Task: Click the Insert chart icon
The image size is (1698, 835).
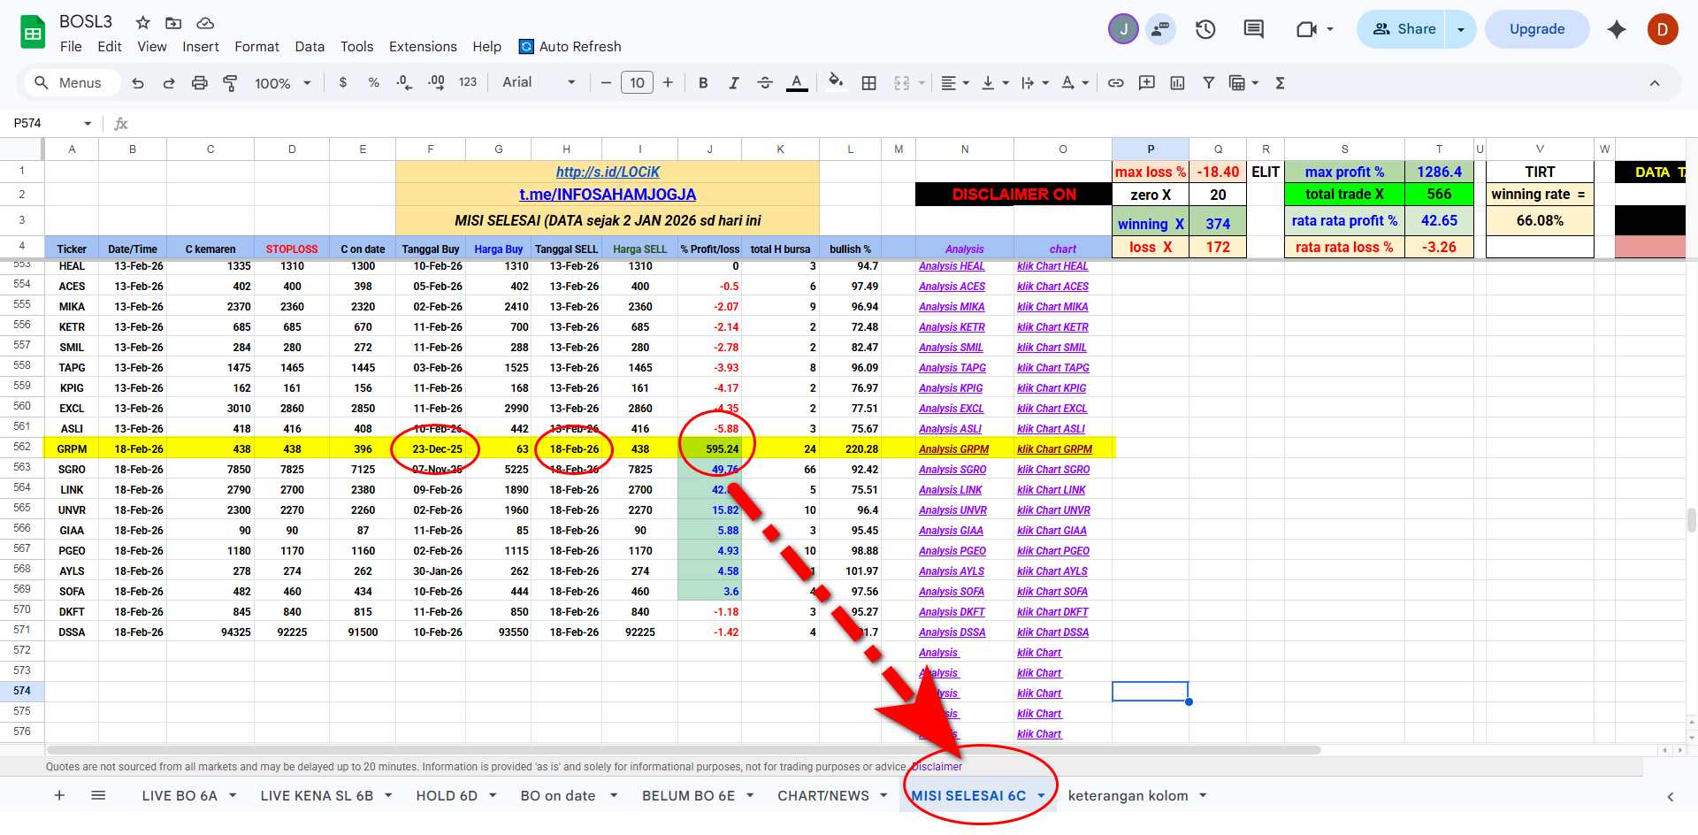Action: (1177, 83)
